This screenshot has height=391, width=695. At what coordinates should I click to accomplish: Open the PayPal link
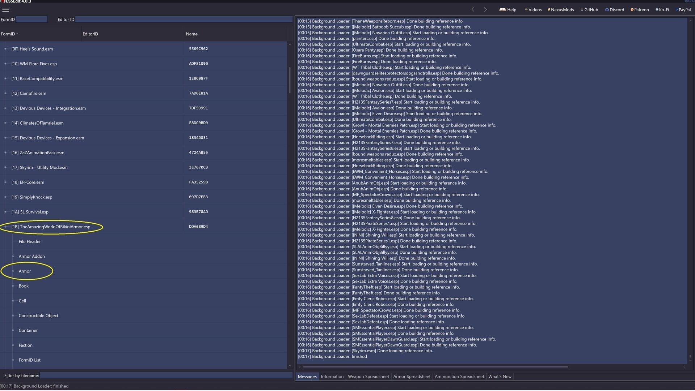(x=683, y=10)
